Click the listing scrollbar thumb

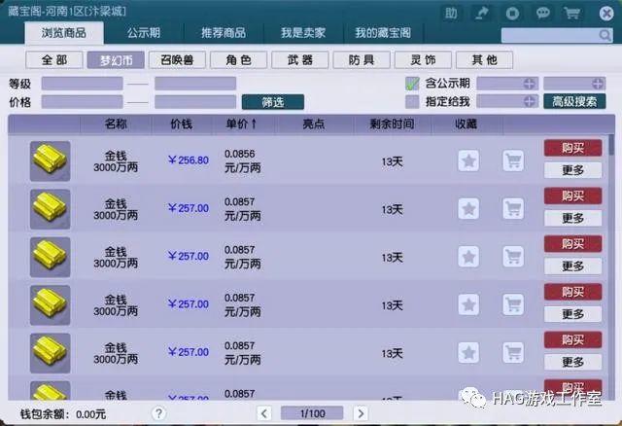coord(611,145)
